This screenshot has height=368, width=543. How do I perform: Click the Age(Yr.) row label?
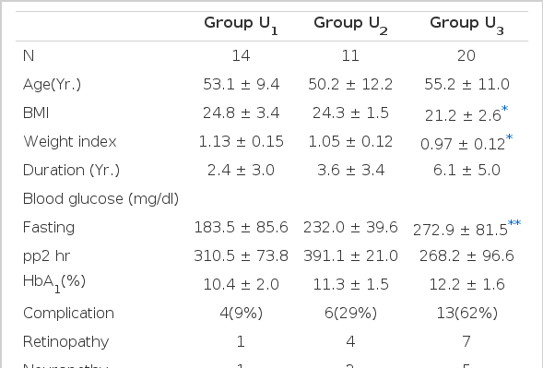pyautogui.click(x=52, y=85)
